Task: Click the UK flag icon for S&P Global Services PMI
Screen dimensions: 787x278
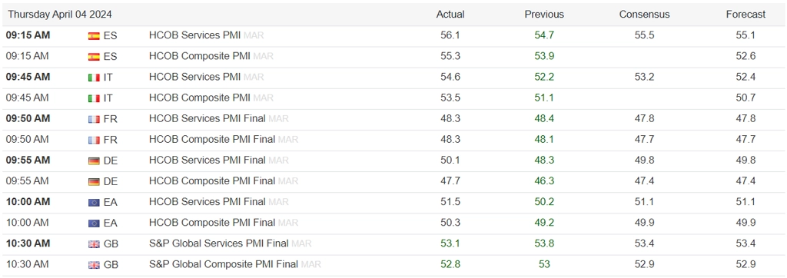Action: (93, 243)
